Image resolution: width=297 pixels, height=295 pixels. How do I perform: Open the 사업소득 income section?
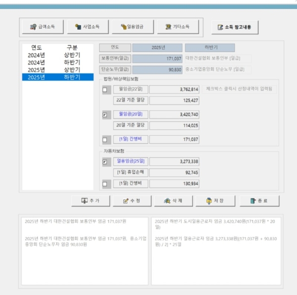pyautogui.click(x=88, y=27)
